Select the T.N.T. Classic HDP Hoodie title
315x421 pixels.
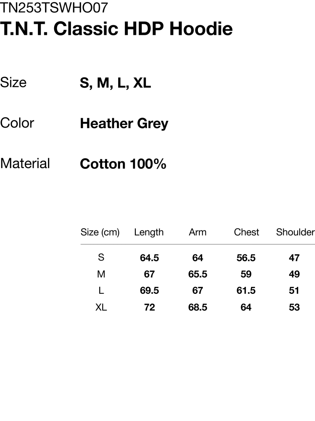point(116,29)
